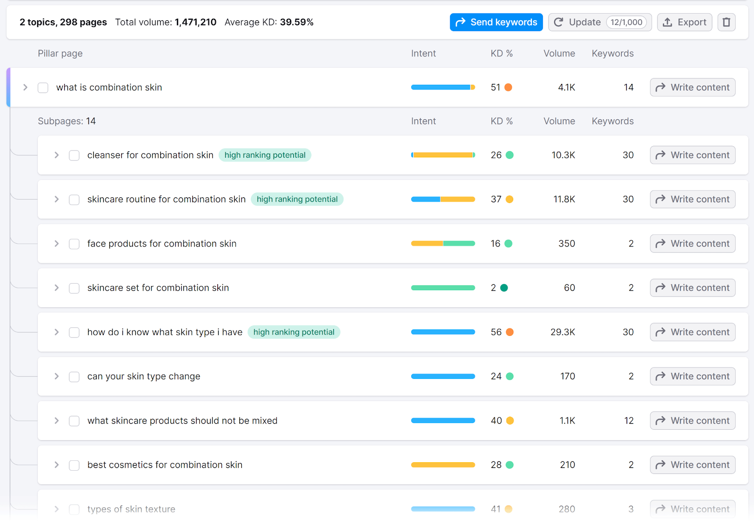Click the 11.8K volume value

(x=564, y=199)
